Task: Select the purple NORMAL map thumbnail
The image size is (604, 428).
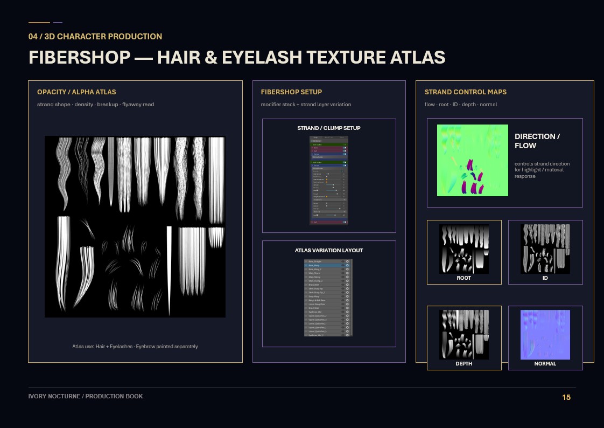Action: click(x=545, y=335)
